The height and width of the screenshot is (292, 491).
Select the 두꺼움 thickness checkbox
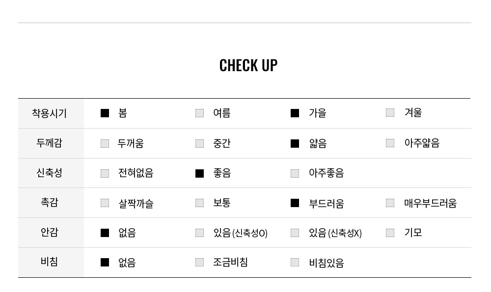tap(105, 143)
